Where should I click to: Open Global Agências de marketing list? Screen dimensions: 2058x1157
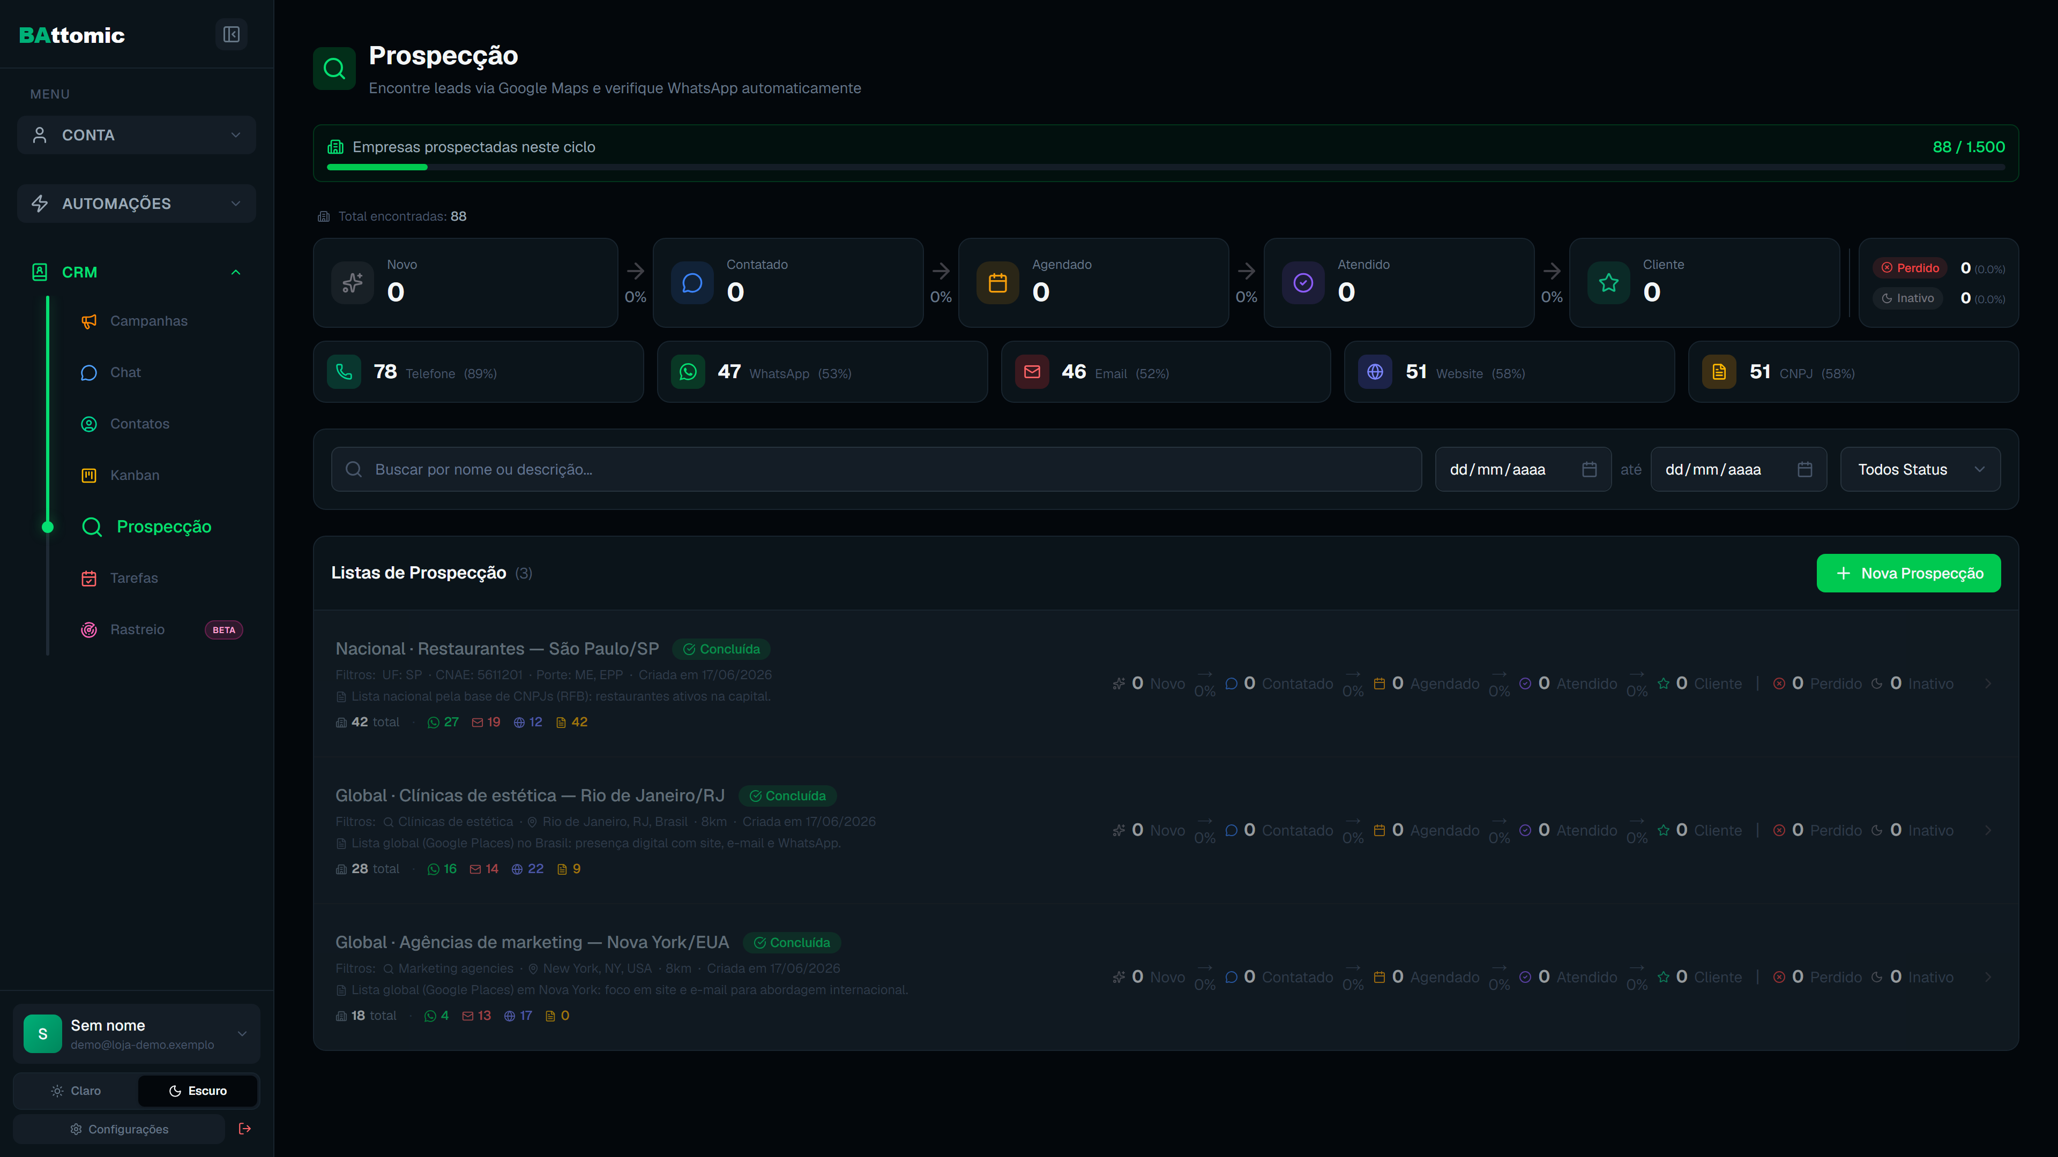[532, 943]
